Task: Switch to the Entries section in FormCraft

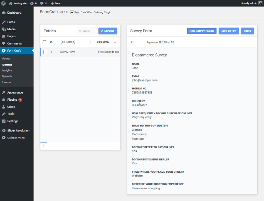Action: (x=7, y=64)
